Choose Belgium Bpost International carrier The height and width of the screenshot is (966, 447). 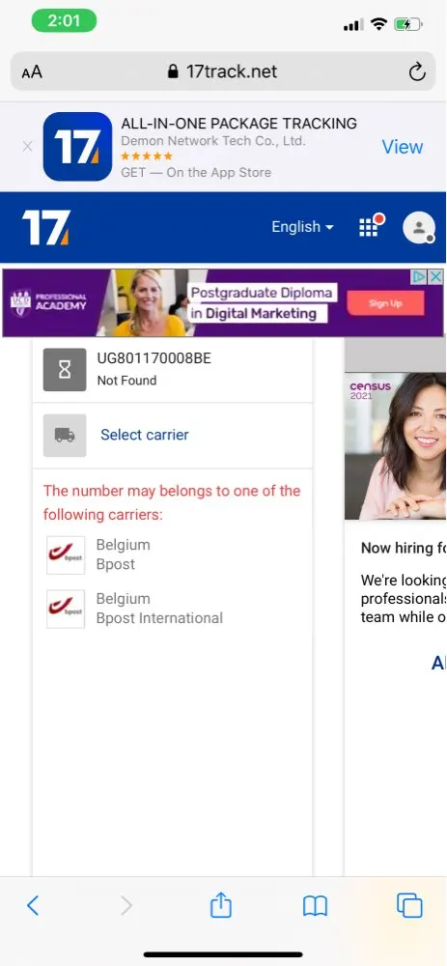(x=135, y=609)
